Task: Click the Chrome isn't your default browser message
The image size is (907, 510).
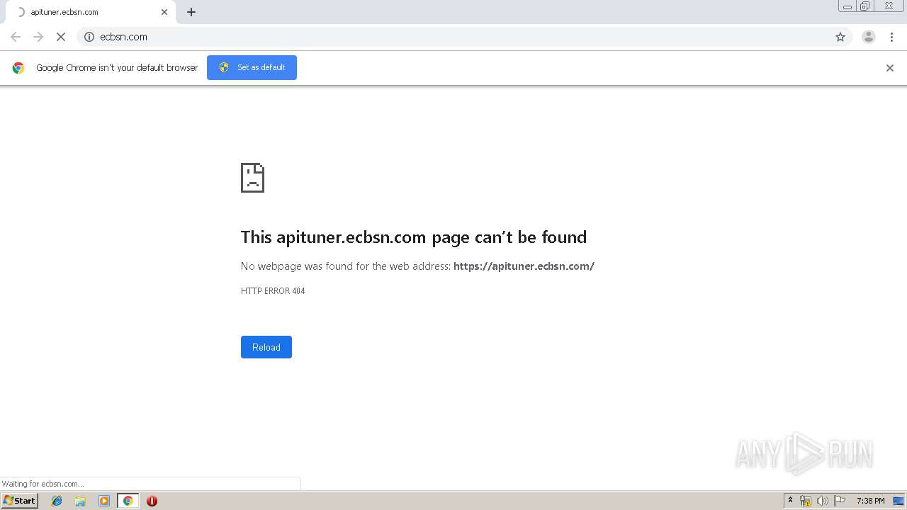Action: [x=117, y=68]
